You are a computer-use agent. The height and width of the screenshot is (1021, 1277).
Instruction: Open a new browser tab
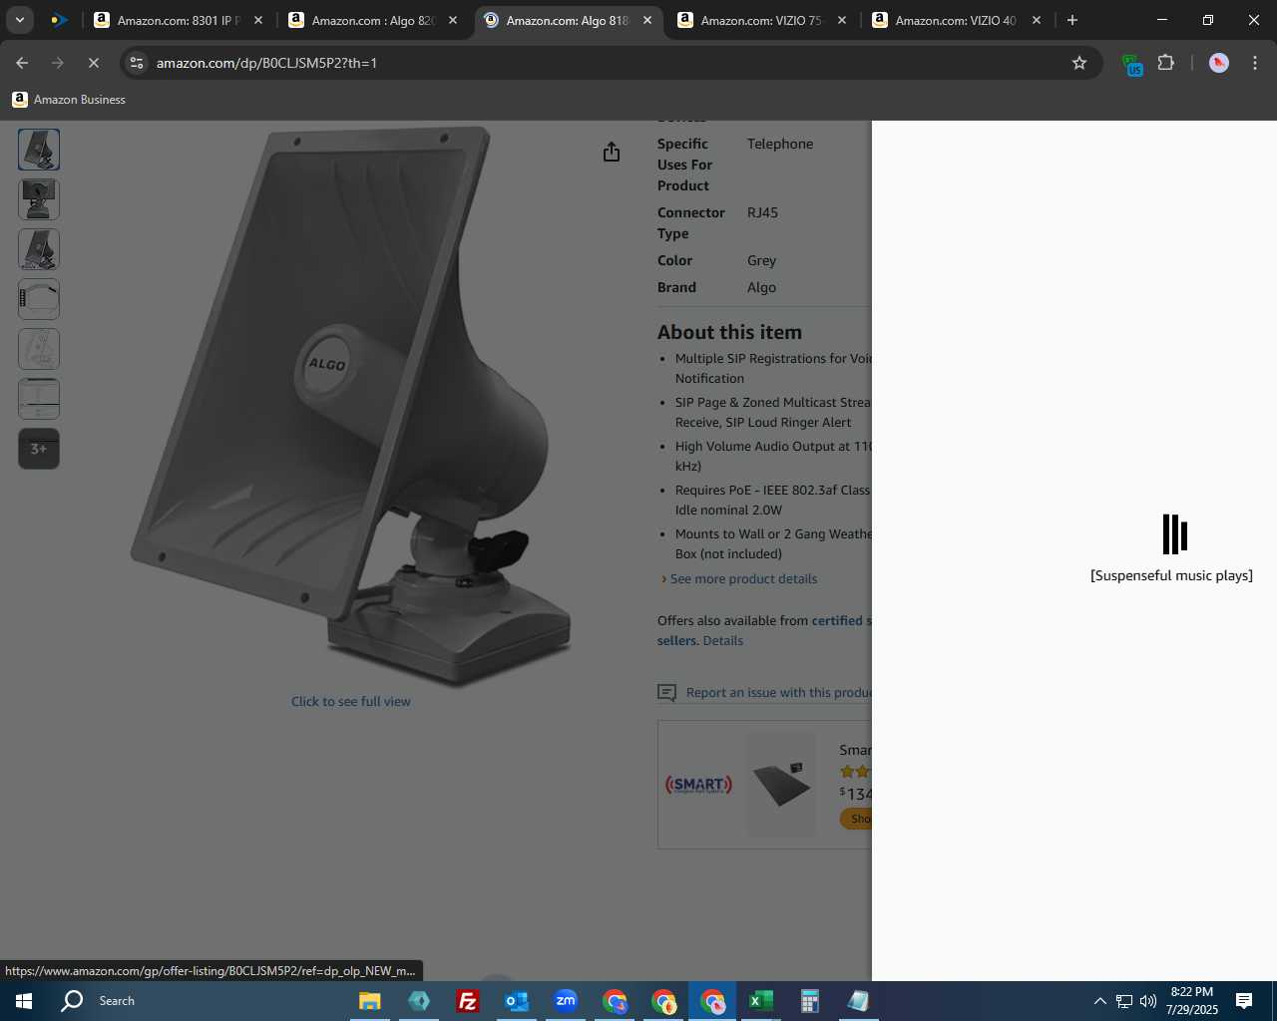[x=1072, y=20]
